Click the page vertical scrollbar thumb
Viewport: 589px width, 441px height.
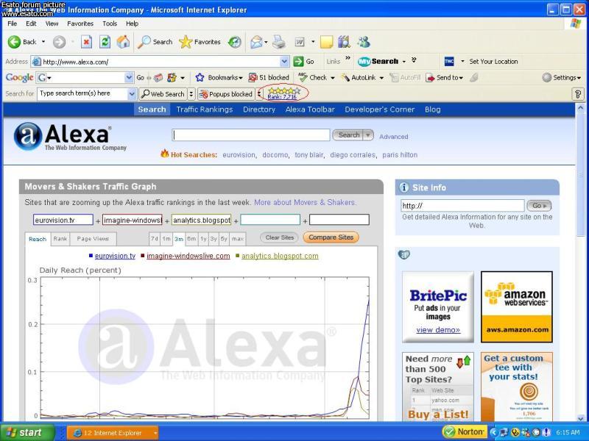581,175
